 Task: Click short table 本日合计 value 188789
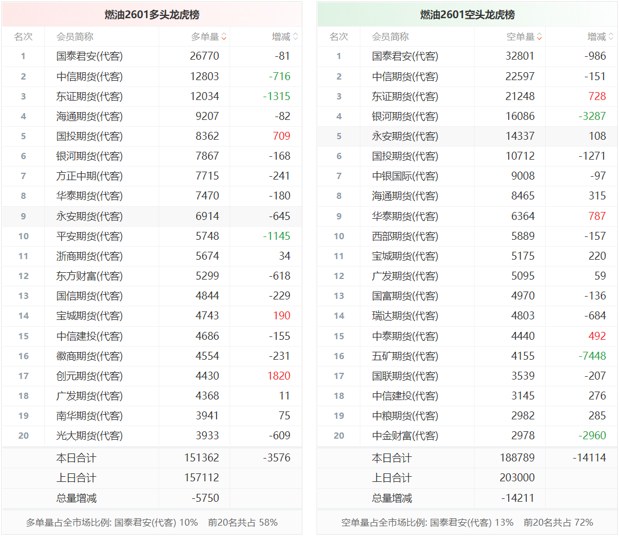click(x=517, y=457)
